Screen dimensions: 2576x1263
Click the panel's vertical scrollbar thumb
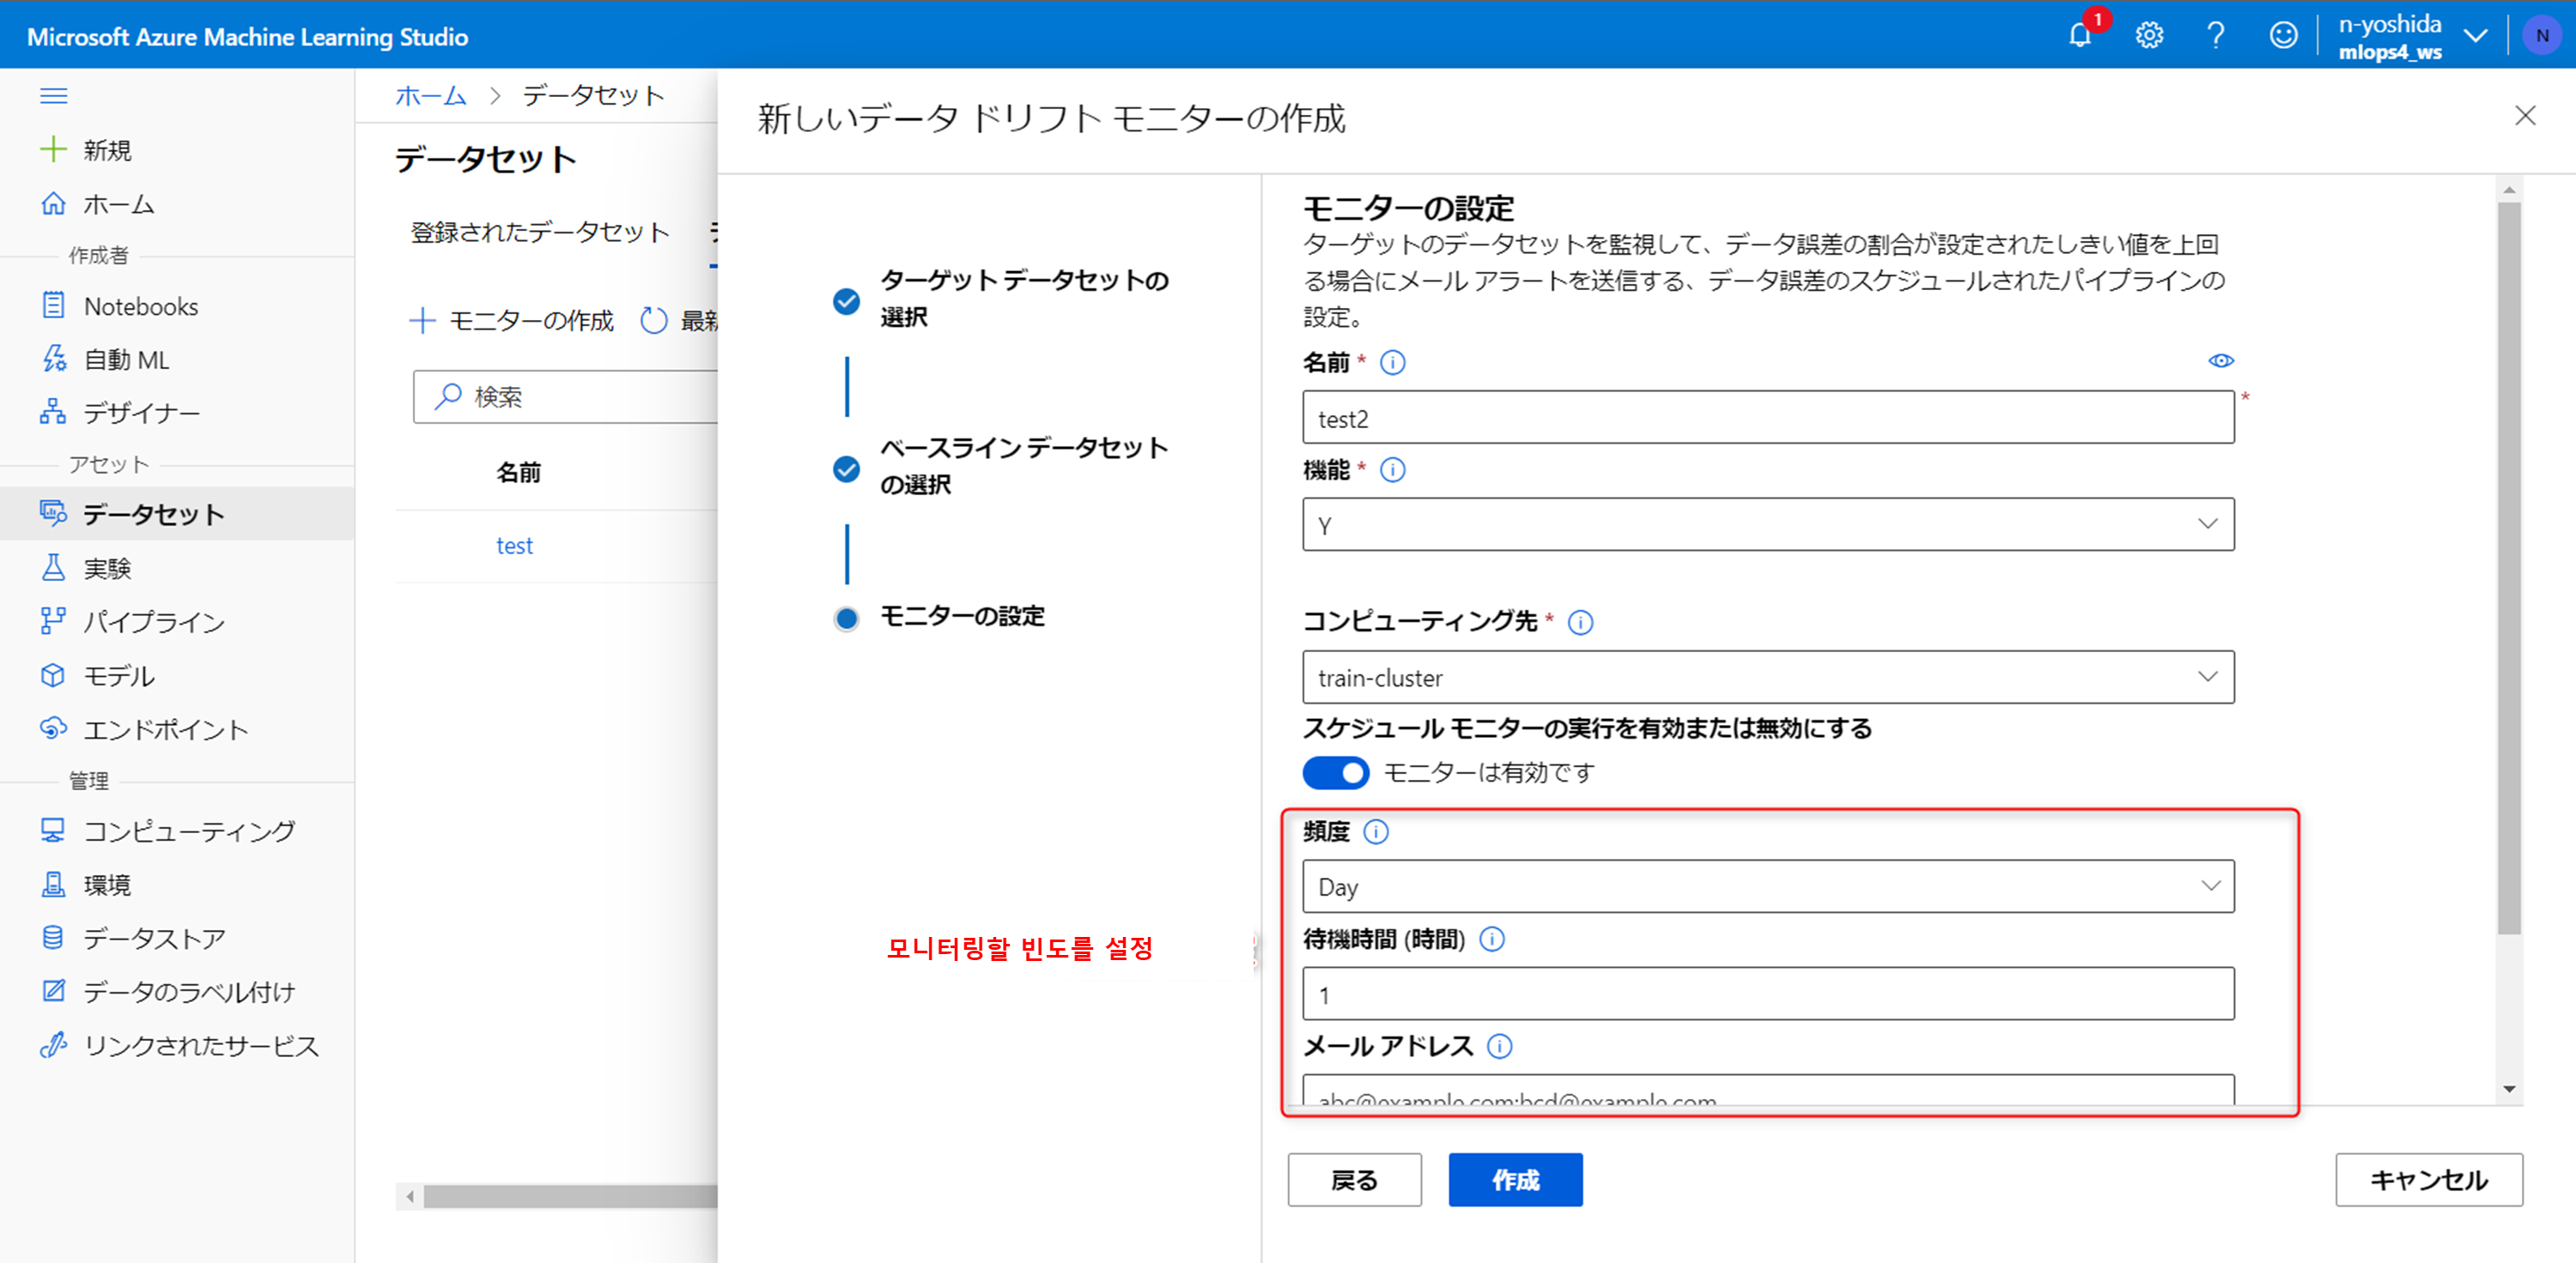pos(2509,570)
